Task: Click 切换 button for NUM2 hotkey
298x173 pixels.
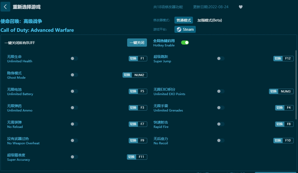Action: tap(127, 75)
